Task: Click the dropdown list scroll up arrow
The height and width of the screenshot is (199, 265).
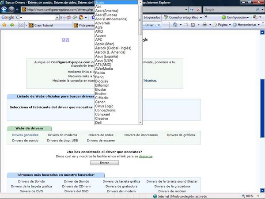Action: [x=140, y=3]
